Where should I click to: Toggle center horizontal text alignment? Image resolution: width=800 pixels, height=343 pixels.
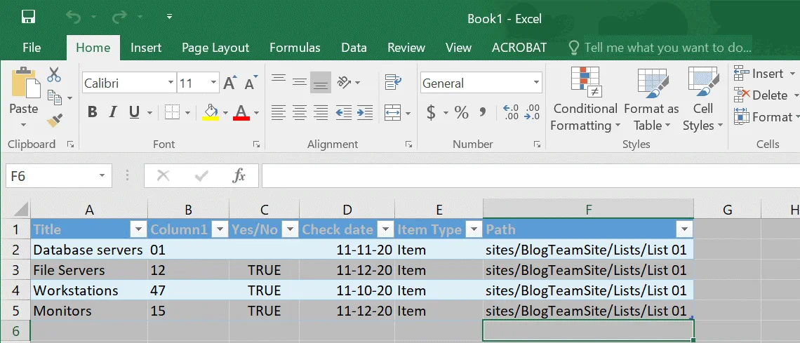tap(300, 112)
